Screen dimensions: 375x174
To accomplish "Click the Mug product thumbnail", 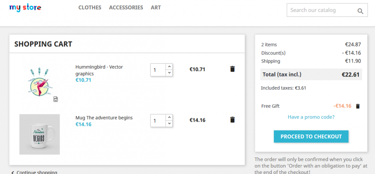I will 39,134.
